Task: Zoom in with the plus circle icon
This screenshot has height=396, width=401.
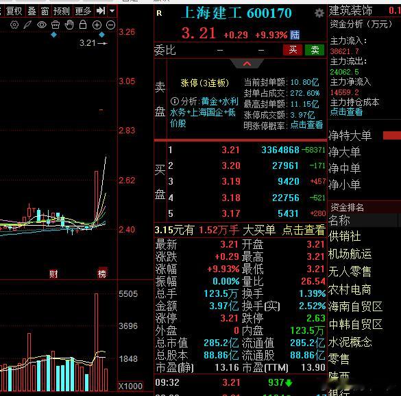Action: (x=97, y=25)
